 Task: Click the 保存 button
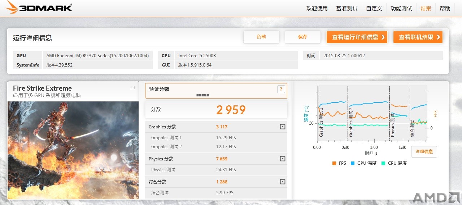pos(303,37)
